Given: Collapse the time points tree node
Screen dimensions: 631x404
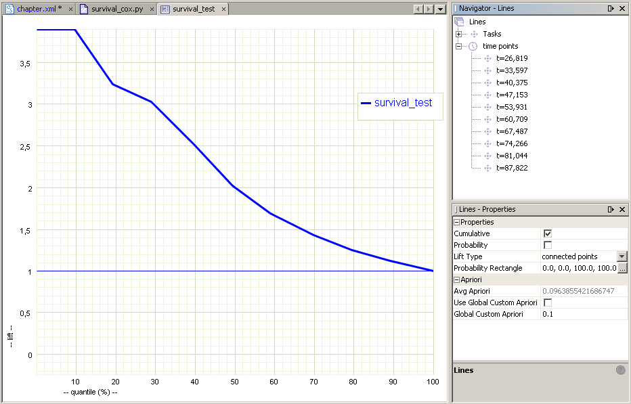Looking at the screenshot, I should point(458,46).
